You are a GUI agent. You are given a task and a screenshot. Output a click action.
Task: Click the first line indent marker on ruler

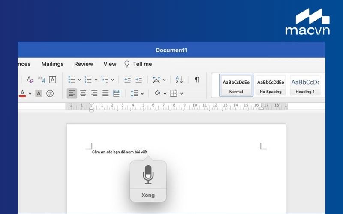click(91, 105)
